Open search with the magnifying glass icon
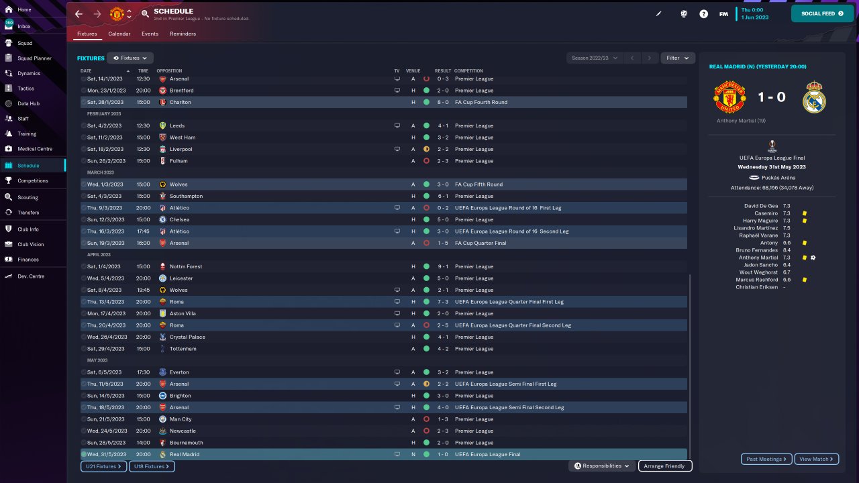Viewport: 859px width, 483px height. point(146,13)
